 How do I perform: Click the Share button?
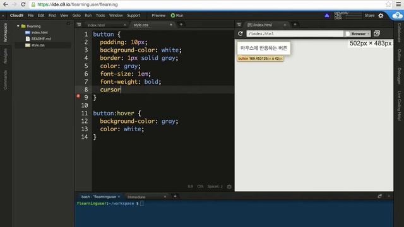tap(369, 15)
